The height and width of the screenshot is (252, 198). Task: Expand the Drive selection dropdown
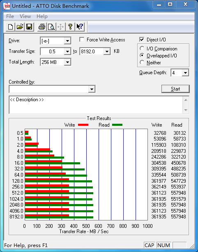(x=67, y=41)
